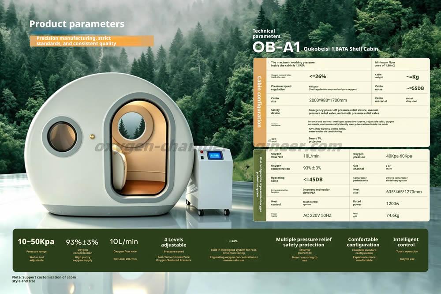Viewport: 441px width, 294px height.
Task: Click "4Th gear" pressure speed value
Action: coord(333,88)
